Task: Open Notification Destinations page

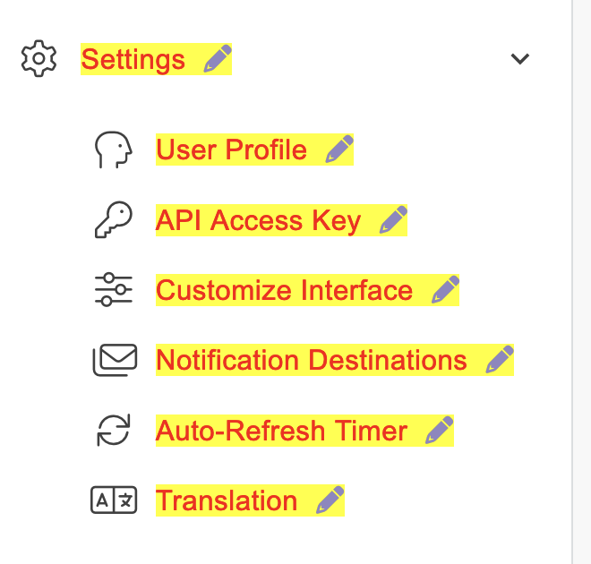Action: click(311, 360)
